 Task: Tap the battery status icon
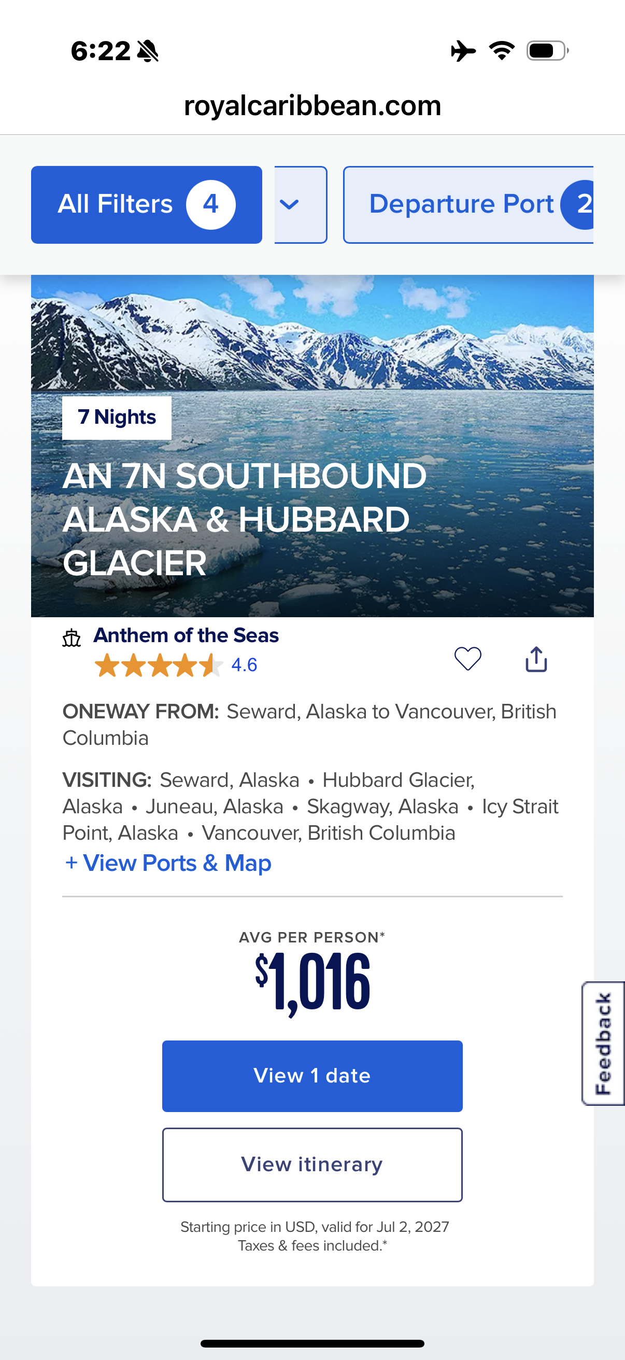(547, 51)
